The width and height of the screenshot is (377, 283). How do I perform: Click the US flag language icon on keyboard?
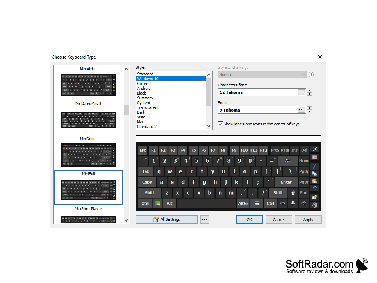pyautogui.click(x=314, y=157)
